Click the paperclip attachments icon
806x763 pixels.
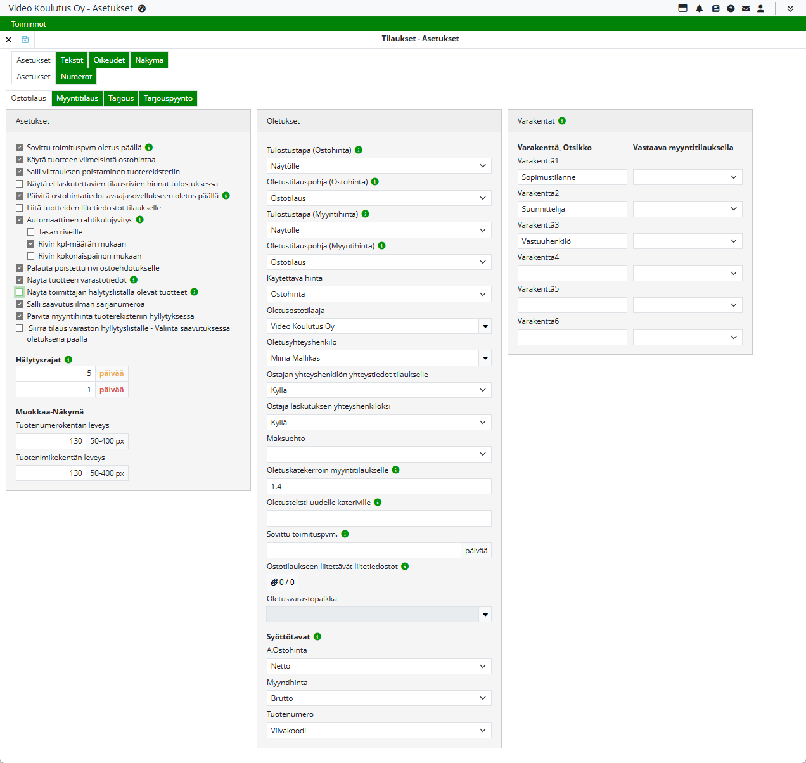click(274, 582)
